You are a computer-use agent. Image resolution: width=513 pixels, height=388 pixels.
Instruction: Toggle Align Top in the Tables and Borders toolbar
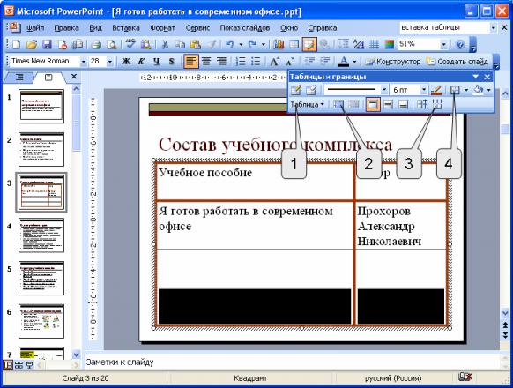pos(373,105)
